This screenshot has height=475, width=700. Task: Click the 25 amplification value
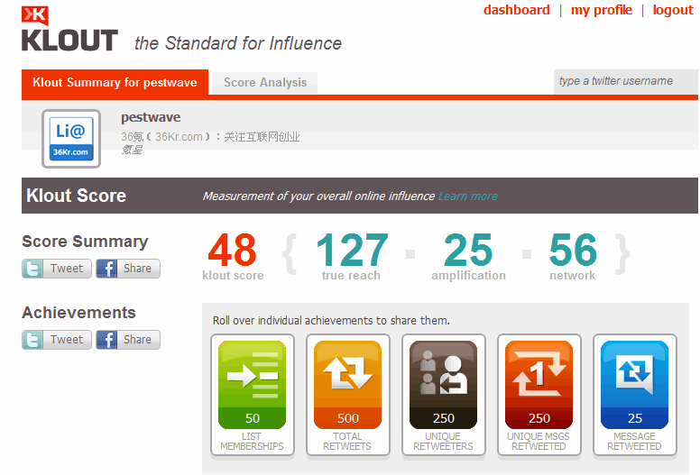(468, 251)
